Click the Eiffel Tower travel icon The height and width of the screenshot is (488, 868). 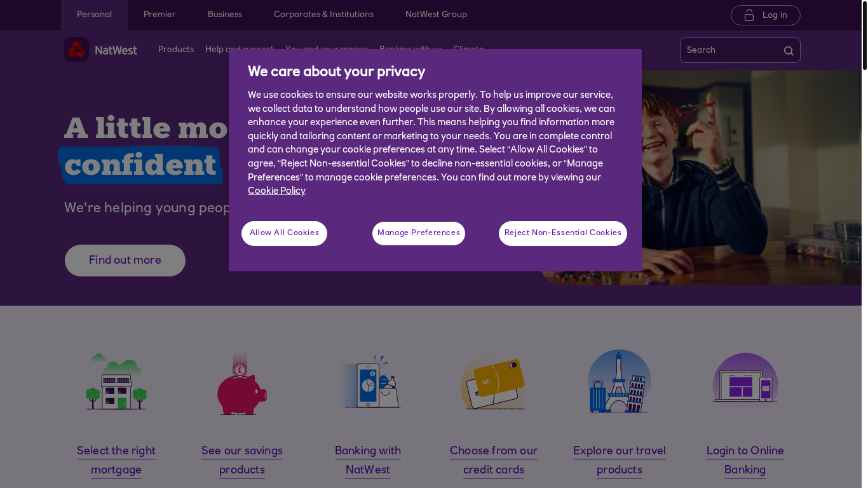[620, 381]
